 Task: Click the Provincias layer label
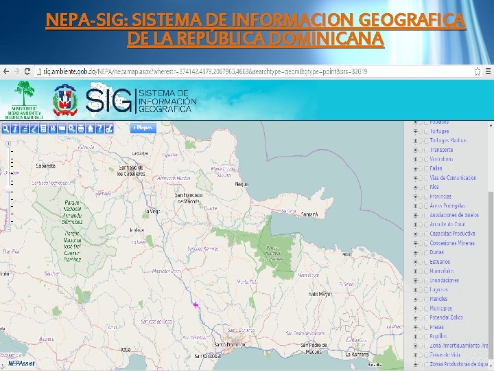tap(440, 196)
